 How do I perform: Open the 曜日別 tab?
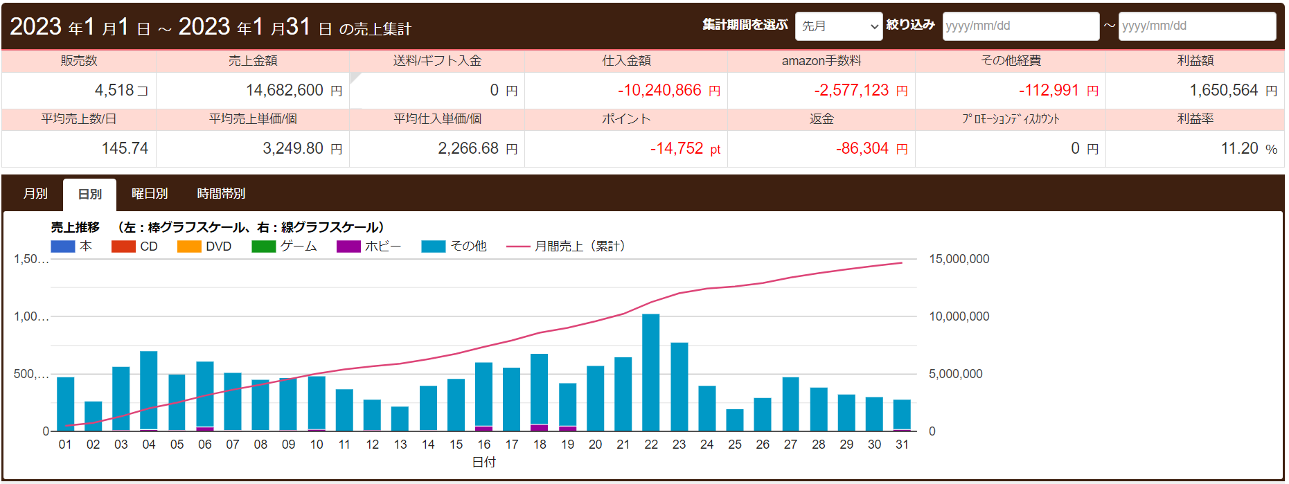(150, 194)
